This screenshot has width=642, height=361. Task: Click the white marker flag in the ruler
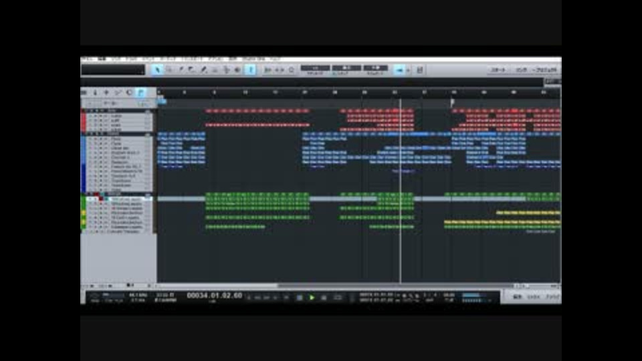coord(453,101)
